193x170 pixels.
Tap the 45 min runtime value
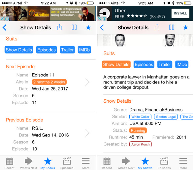click(x=136, y=137)
